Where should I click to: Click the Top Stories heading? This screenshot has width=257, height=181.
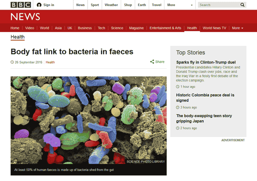click(190, 53)
